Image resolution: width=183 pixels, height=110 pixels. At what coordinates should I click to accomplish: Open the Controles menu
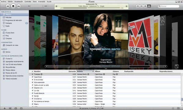(x=28, y=2)
